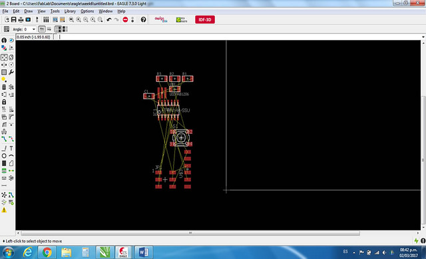This screenshot has height=259, width=426.
Task: Open the command history dropdown arrow
Action: [x=423, y=37]
